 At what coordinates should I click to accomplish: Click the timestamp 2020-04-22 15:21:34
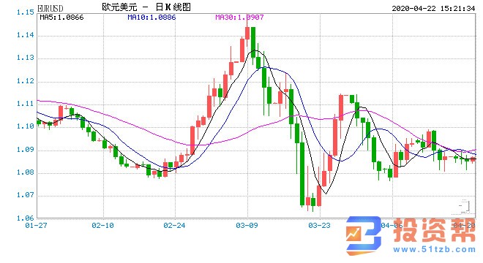[433, 9]
